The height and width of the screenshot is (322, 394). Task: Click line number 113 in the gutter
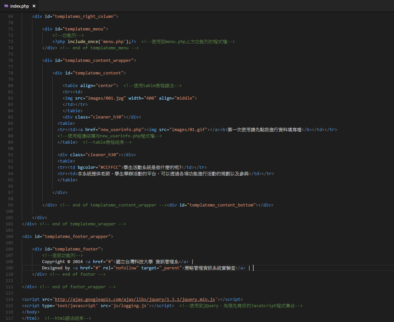point(9,293)
